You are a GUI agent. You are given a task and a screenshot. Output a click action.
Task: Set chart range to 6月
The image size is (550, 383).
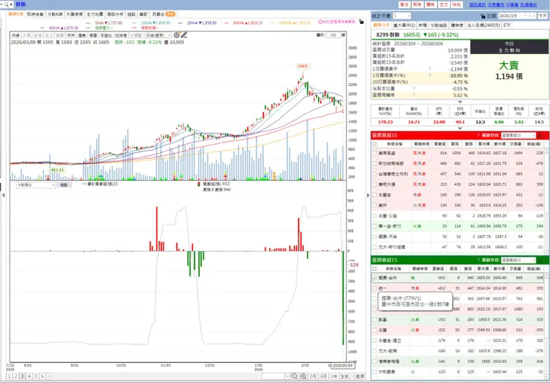(323, 376)
